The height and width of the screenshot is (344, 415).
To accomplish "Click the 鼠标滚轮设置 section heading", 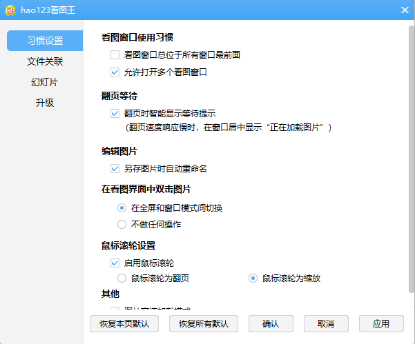I will pyautogui.click(x=128, y=245).
